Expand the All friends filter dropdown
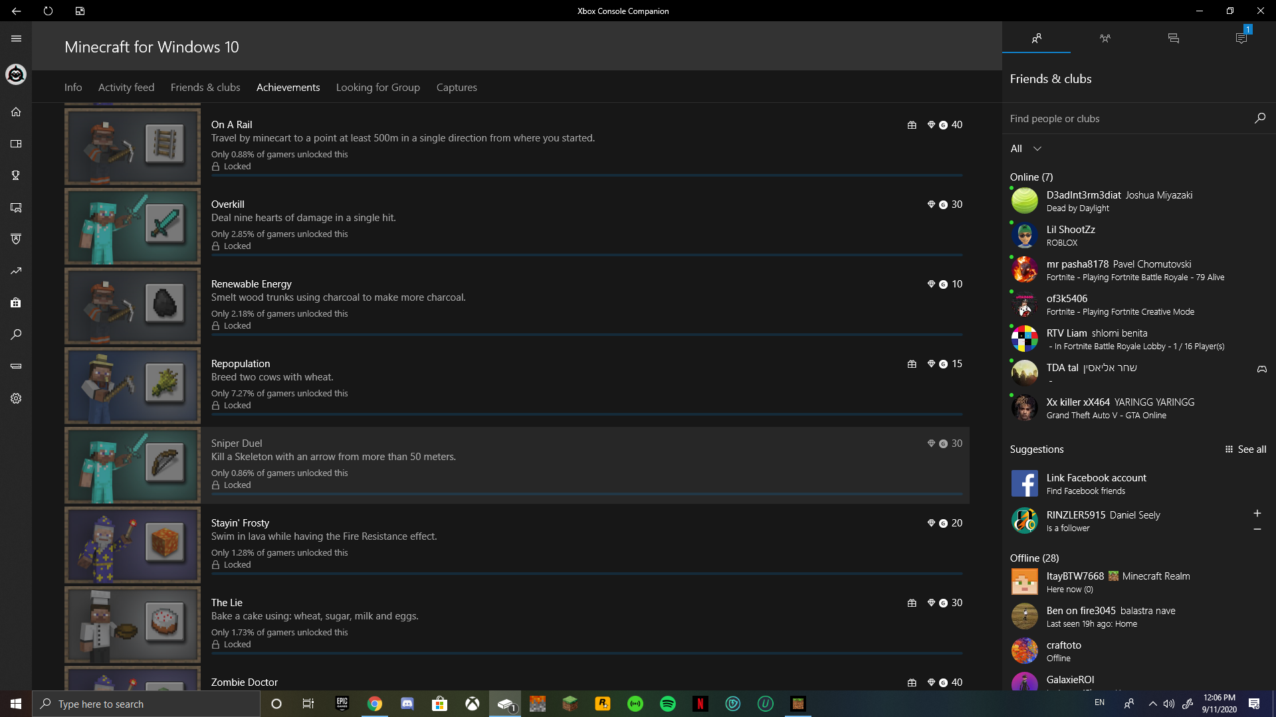 1026,149
